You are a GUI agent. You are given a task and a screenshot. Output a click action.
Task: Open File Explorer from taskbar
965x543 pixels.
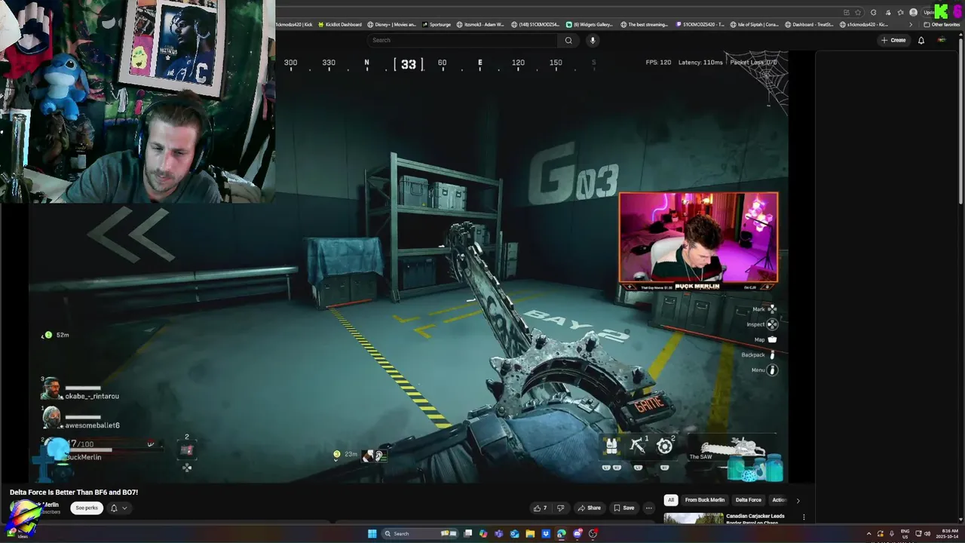click(x=530, y=534)
